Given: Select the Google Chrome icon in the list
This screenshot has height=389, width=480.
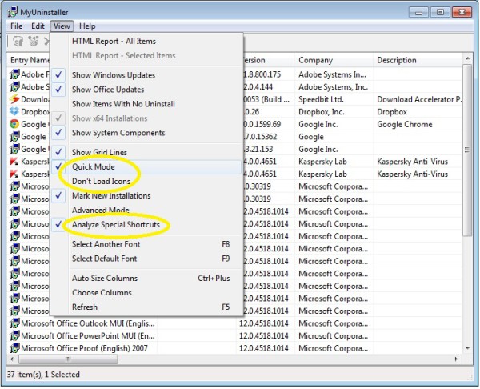Looking at the screenshot, I should tap(14, 124).
